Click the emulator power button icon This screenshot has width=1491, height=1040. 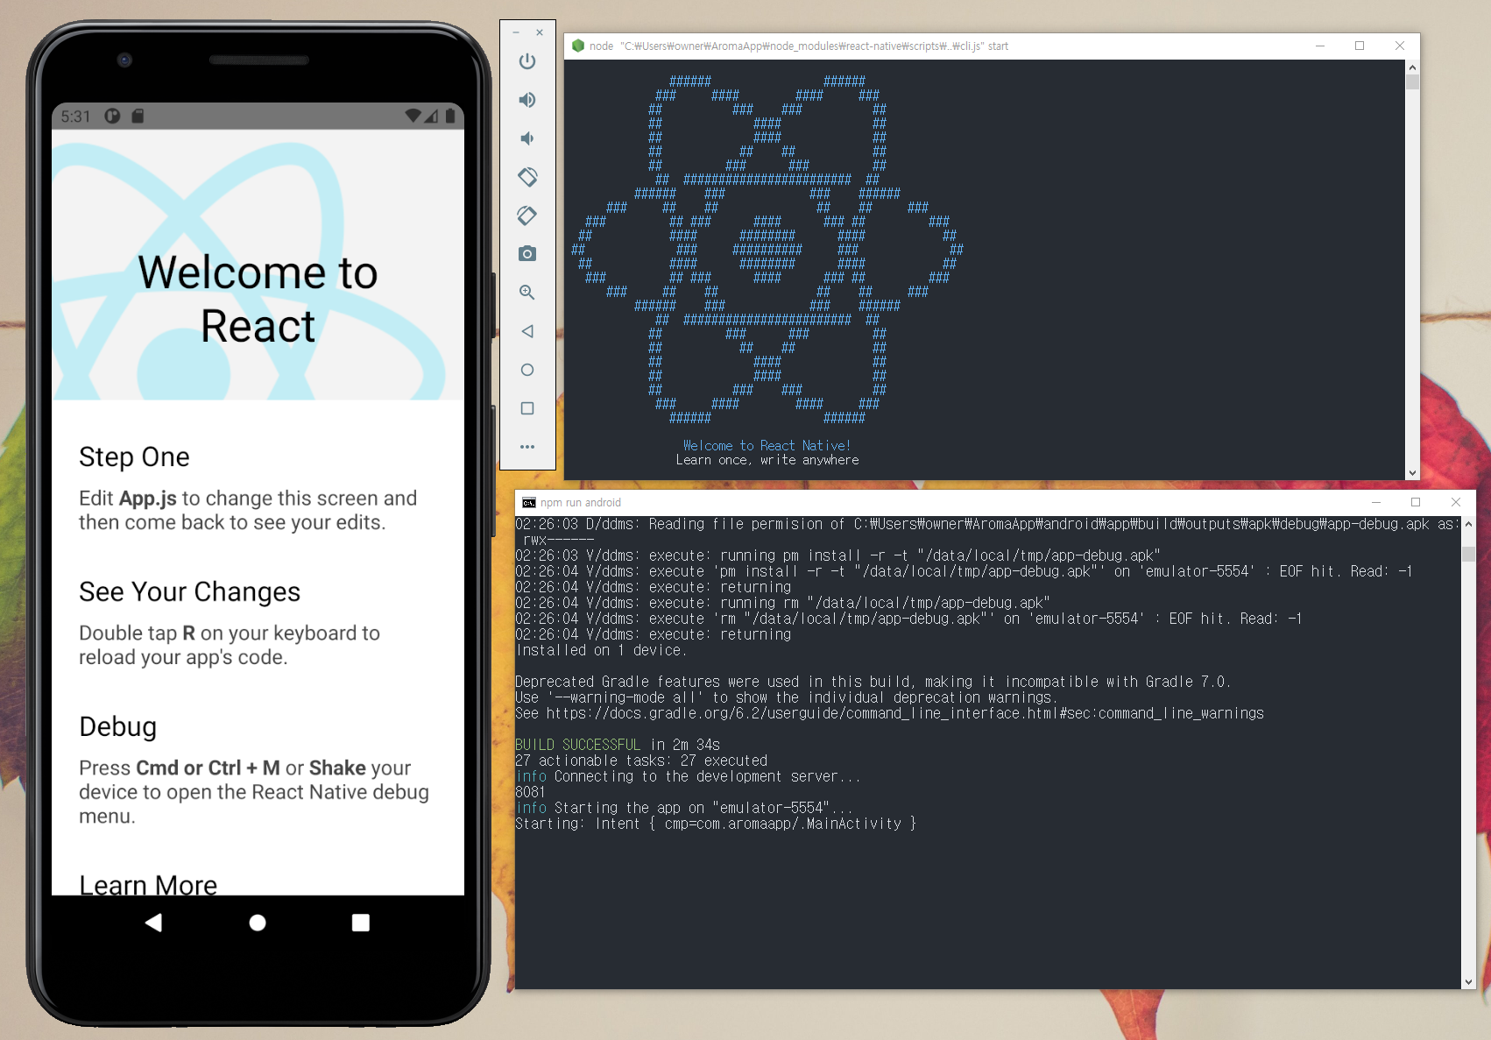tap(527, 61)
